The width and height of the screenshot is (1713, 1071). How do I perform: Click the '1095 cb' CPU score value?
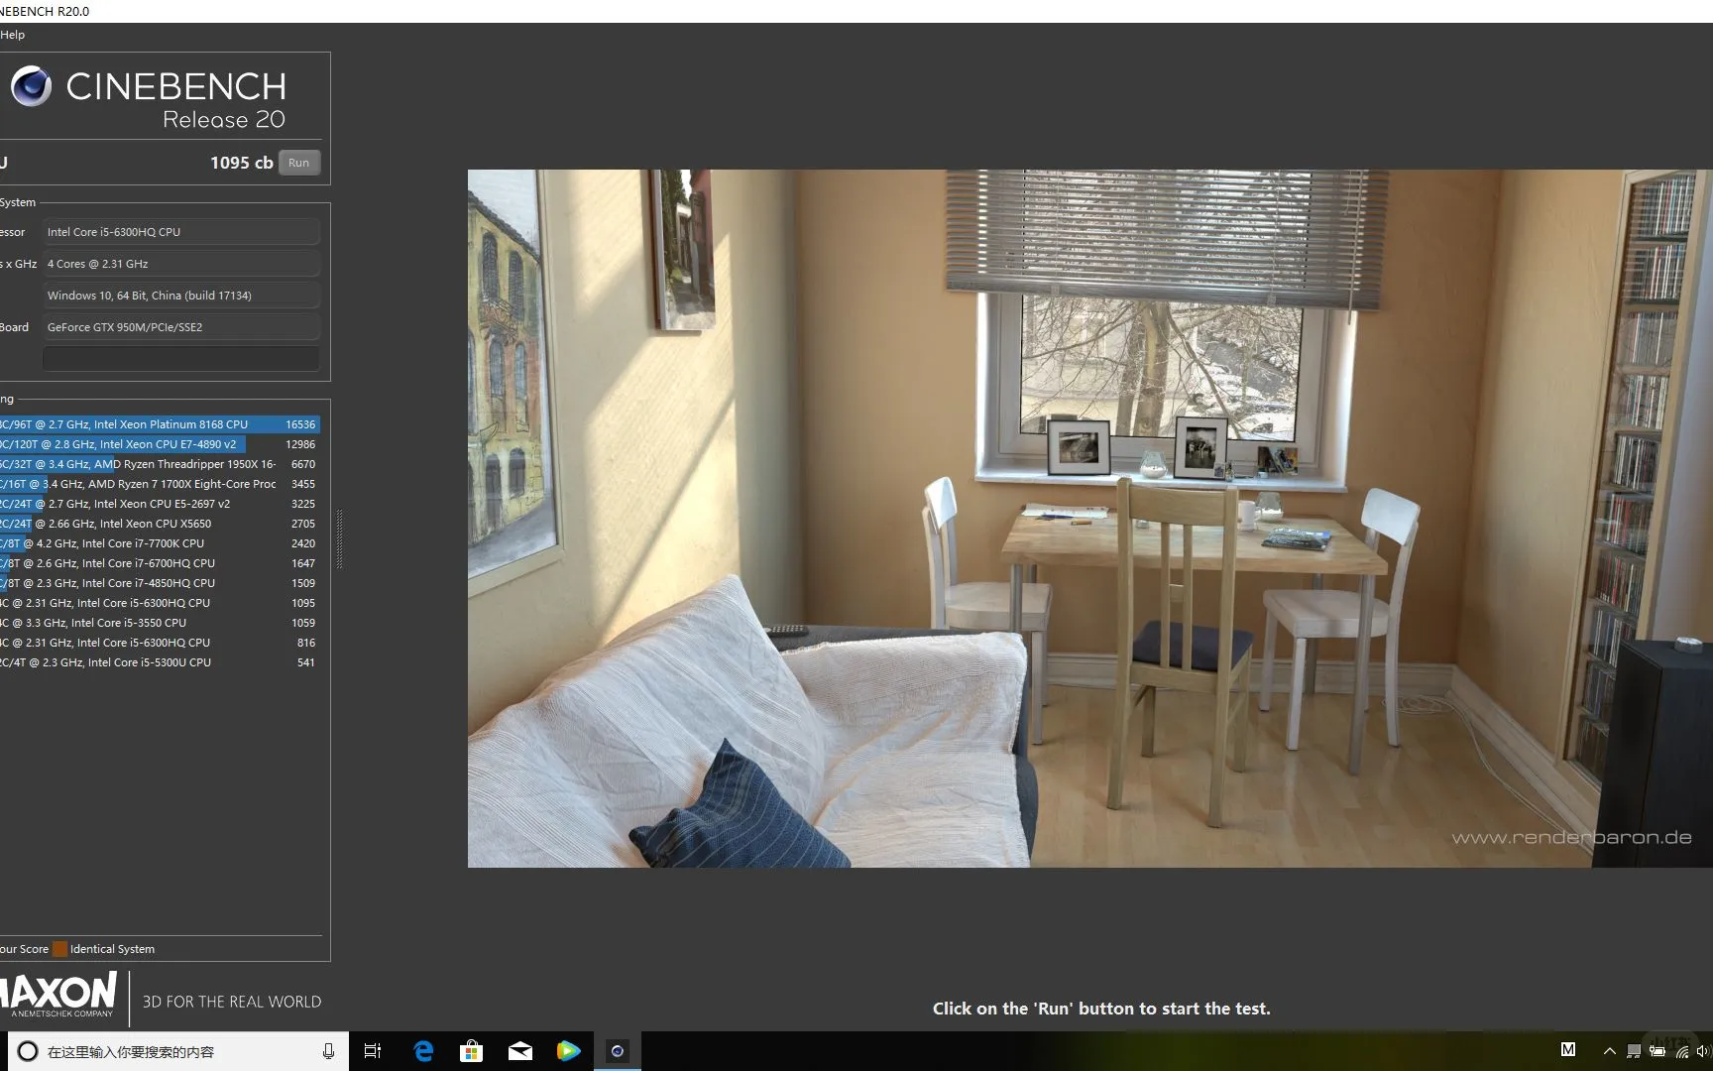pos(241,163)
